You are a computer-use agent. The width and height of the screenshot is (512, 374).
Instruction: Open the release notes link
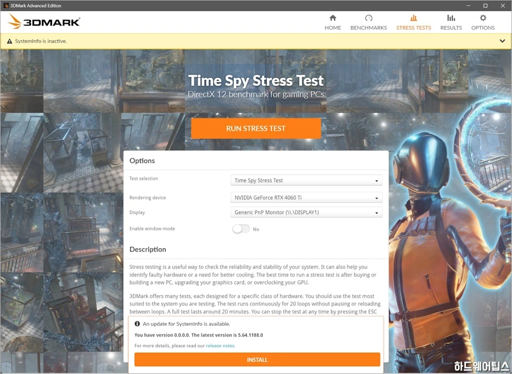[220, 345]
